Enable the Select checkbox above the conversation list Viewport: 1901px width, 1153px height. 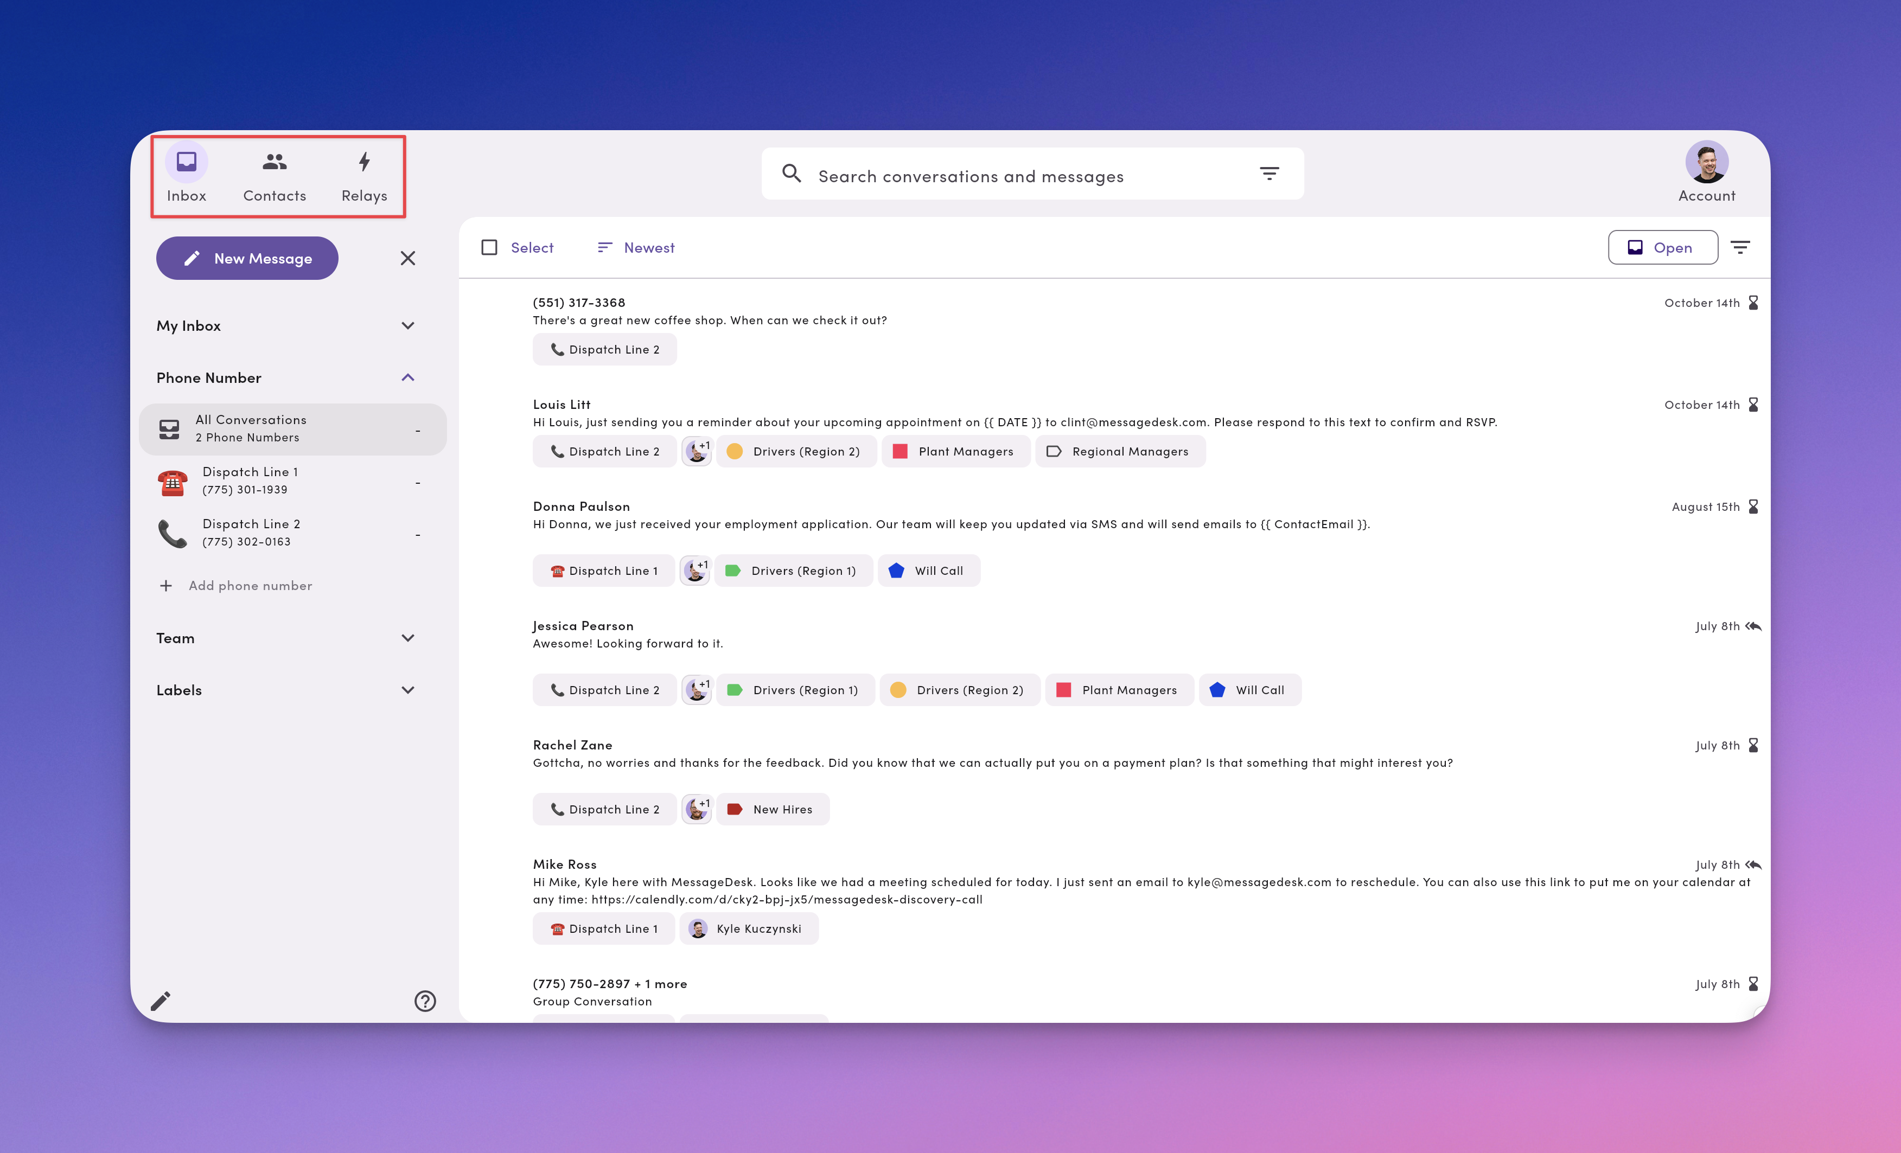pyautogui.click(x=489, y=247)
